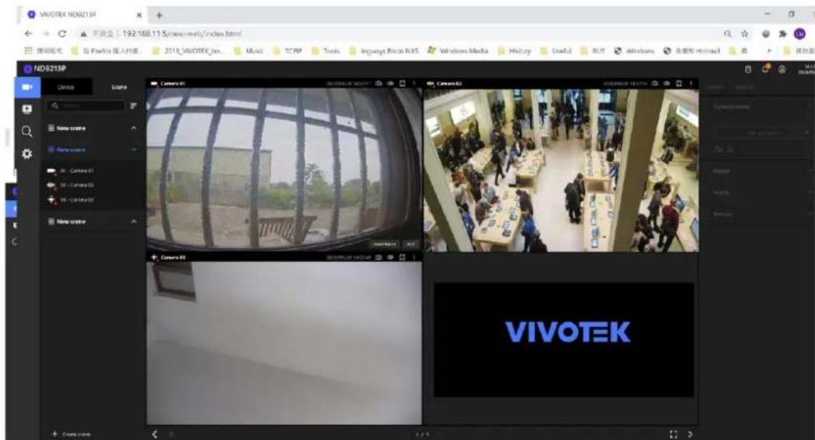Screen dimensions: 815x440
Task: Open the user account icon in app header
Action: (782, 69)
